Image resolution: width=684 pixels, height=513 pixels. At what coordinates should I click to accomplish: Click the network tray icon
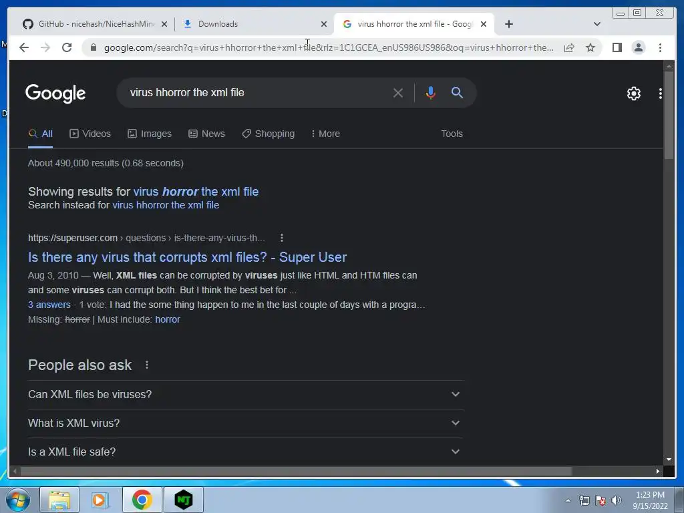tap(584, 500)
